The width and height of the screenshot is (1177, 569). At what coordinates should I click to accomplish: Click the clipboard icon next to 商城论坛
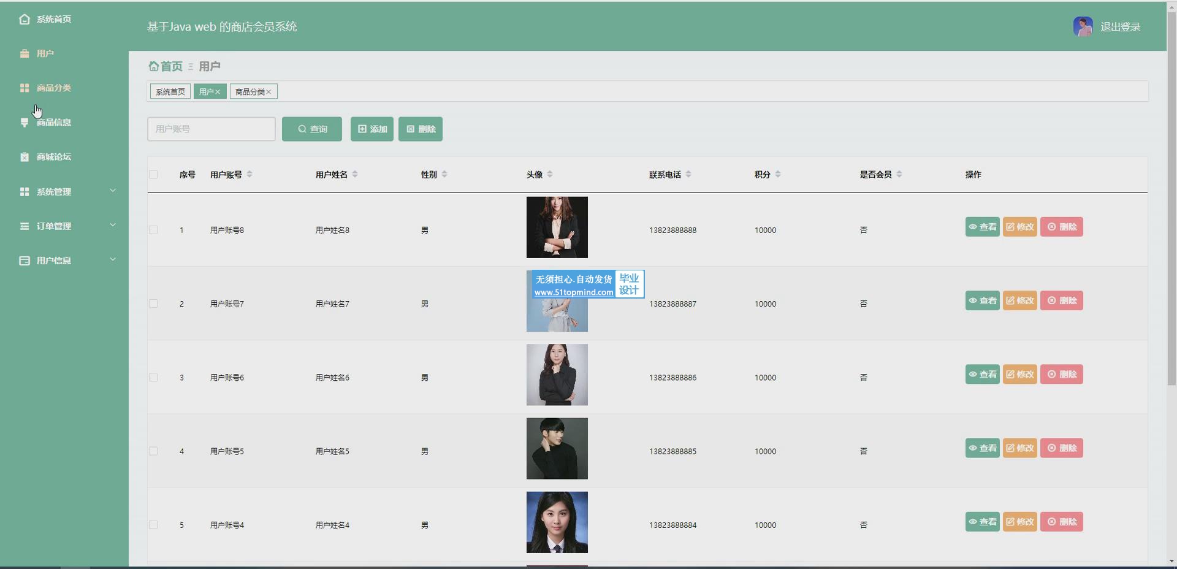(25, 156)
